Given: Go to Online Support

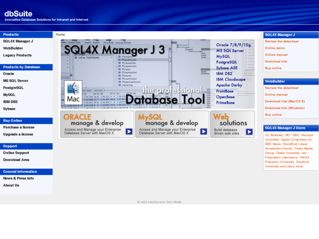Looking at the screenshot, I should [16, 153].
